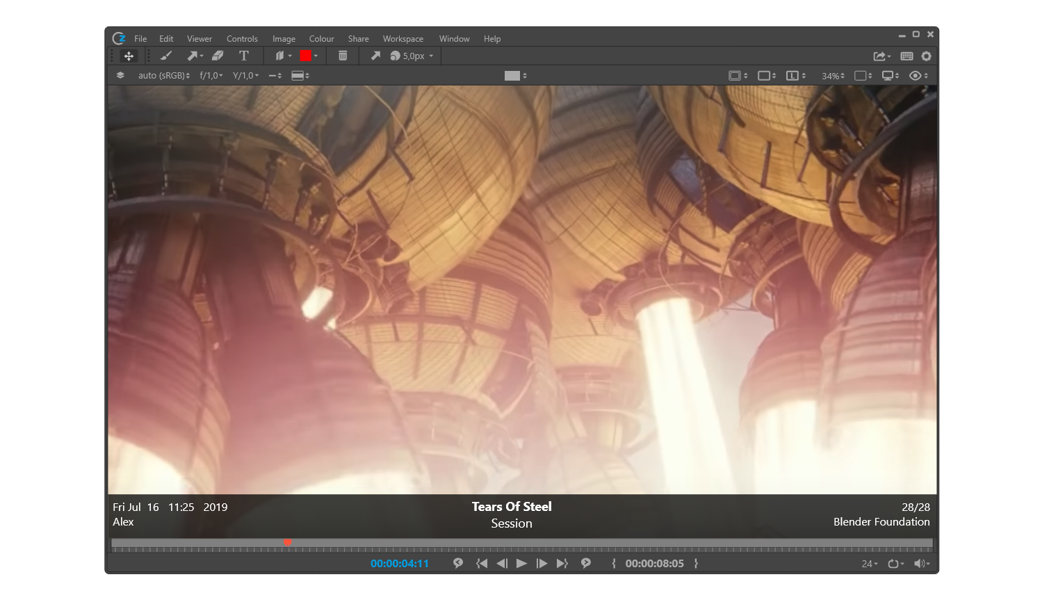Select the paint brush annotation tool

[166, 56]
